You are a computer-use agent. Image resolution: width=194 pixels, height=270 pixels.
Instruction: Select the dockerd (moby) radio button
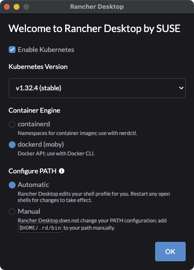12,145
